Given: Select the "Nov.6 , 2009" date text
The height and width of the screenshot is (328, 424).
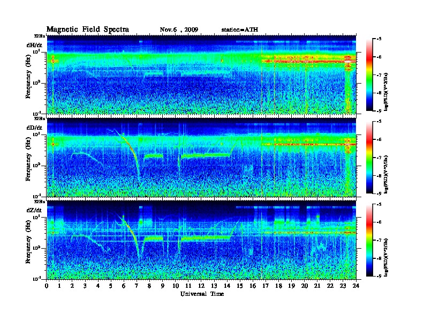Looking at the screenshot, I should click(179, 30).
